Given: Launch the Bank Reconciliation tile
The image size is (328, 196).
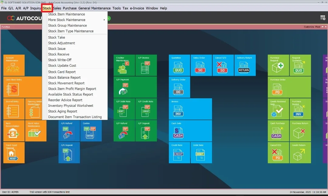Looking at the screenshot, I should click(x=14, y=131).
